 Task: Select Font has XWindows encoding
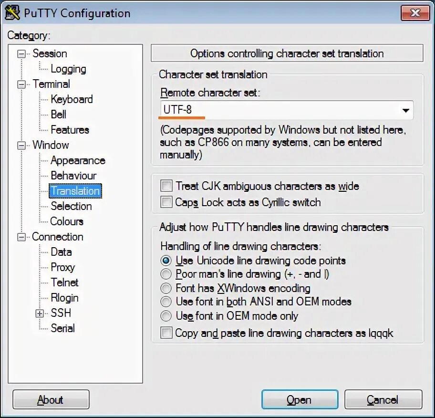(x=166, y=288)
